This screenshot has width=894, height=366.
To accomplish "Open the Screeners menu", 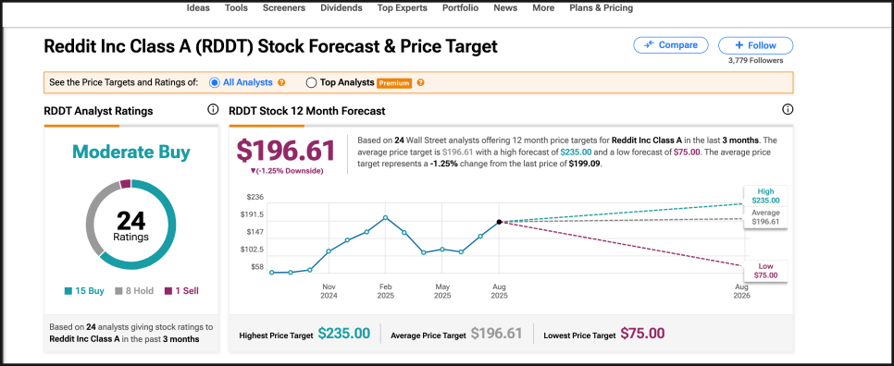I will tap(284, 8).
